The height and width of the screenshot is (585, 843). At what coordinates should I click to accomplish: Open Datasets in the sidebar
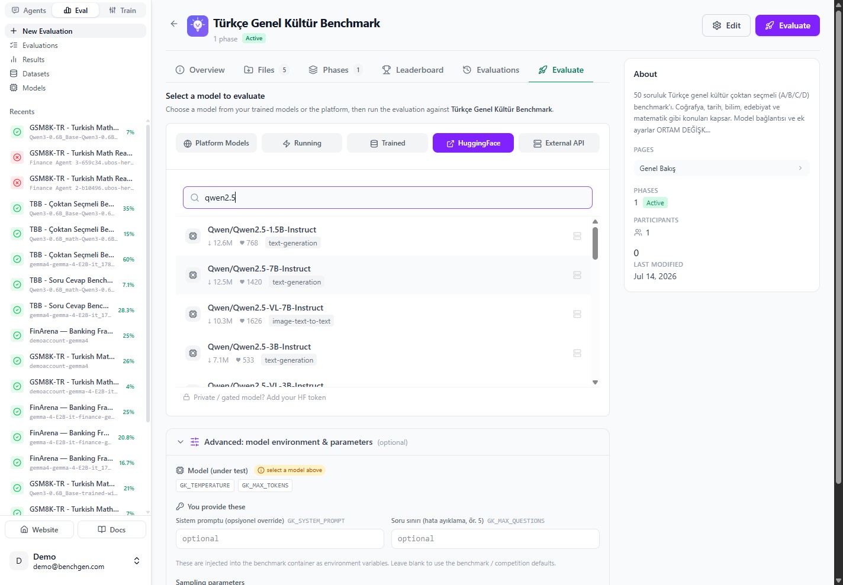[x=75, y=74]
